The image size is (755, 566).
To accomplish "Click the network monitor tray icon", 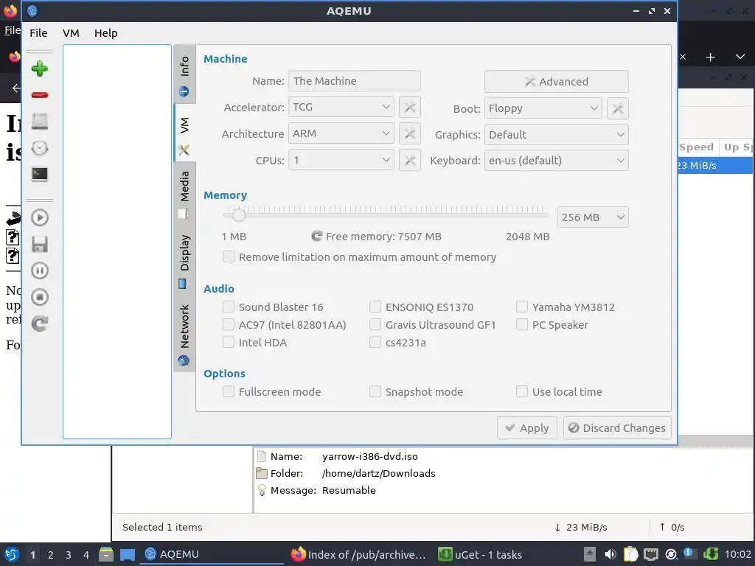I will (651, 554).
